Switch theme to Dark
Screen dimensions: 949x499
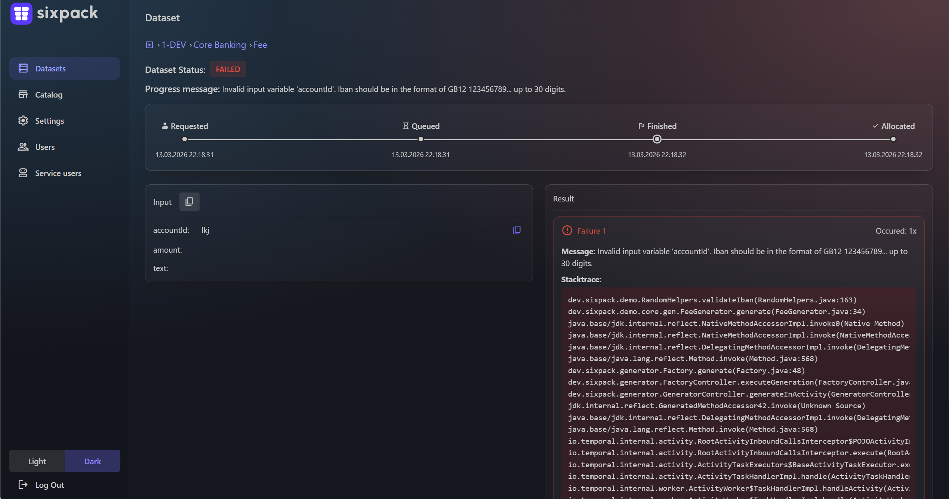click(x=92, y=461)
